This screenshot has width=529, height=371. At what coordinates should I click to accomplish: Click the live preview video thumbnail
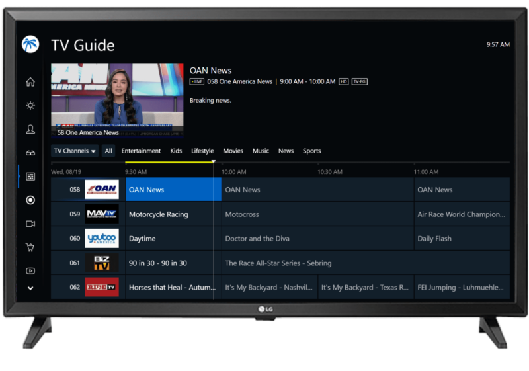[117, 101]
